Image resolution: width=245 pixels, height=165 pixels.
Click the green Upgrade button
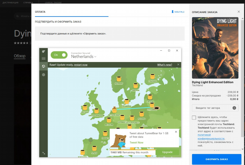[x=167, y=152]
